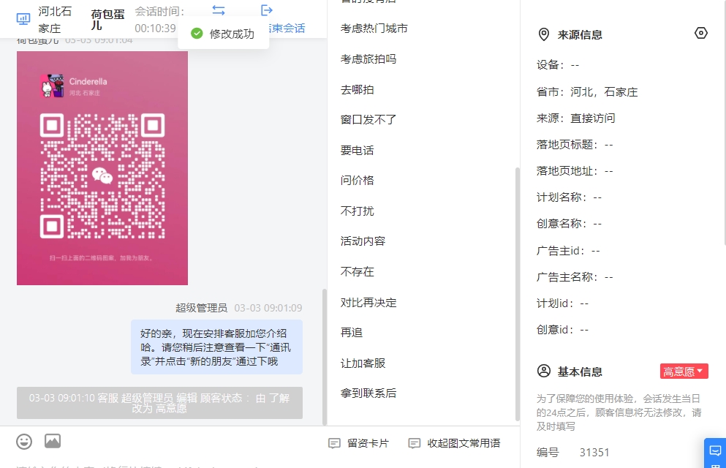This screenshot has height=468, width=726.
Task: Select quick phrase 让加客服
Action: 363,363
